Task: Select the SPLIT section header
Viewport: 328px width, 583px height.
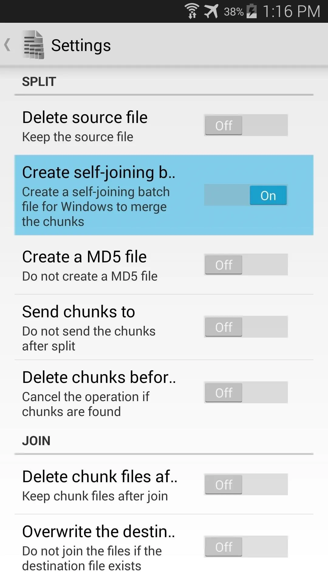Action: 39,81
